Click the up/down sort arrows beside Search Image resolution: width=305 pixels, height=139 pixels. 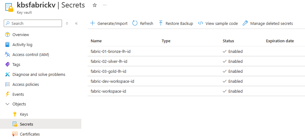click(67, 23)
